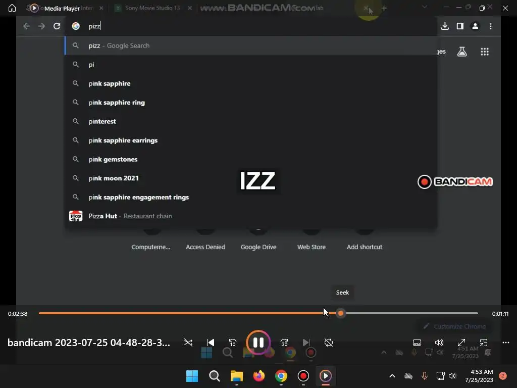Skip forward 30 seconds
This screenshot has width=517, height=388.
pos(284,343)
